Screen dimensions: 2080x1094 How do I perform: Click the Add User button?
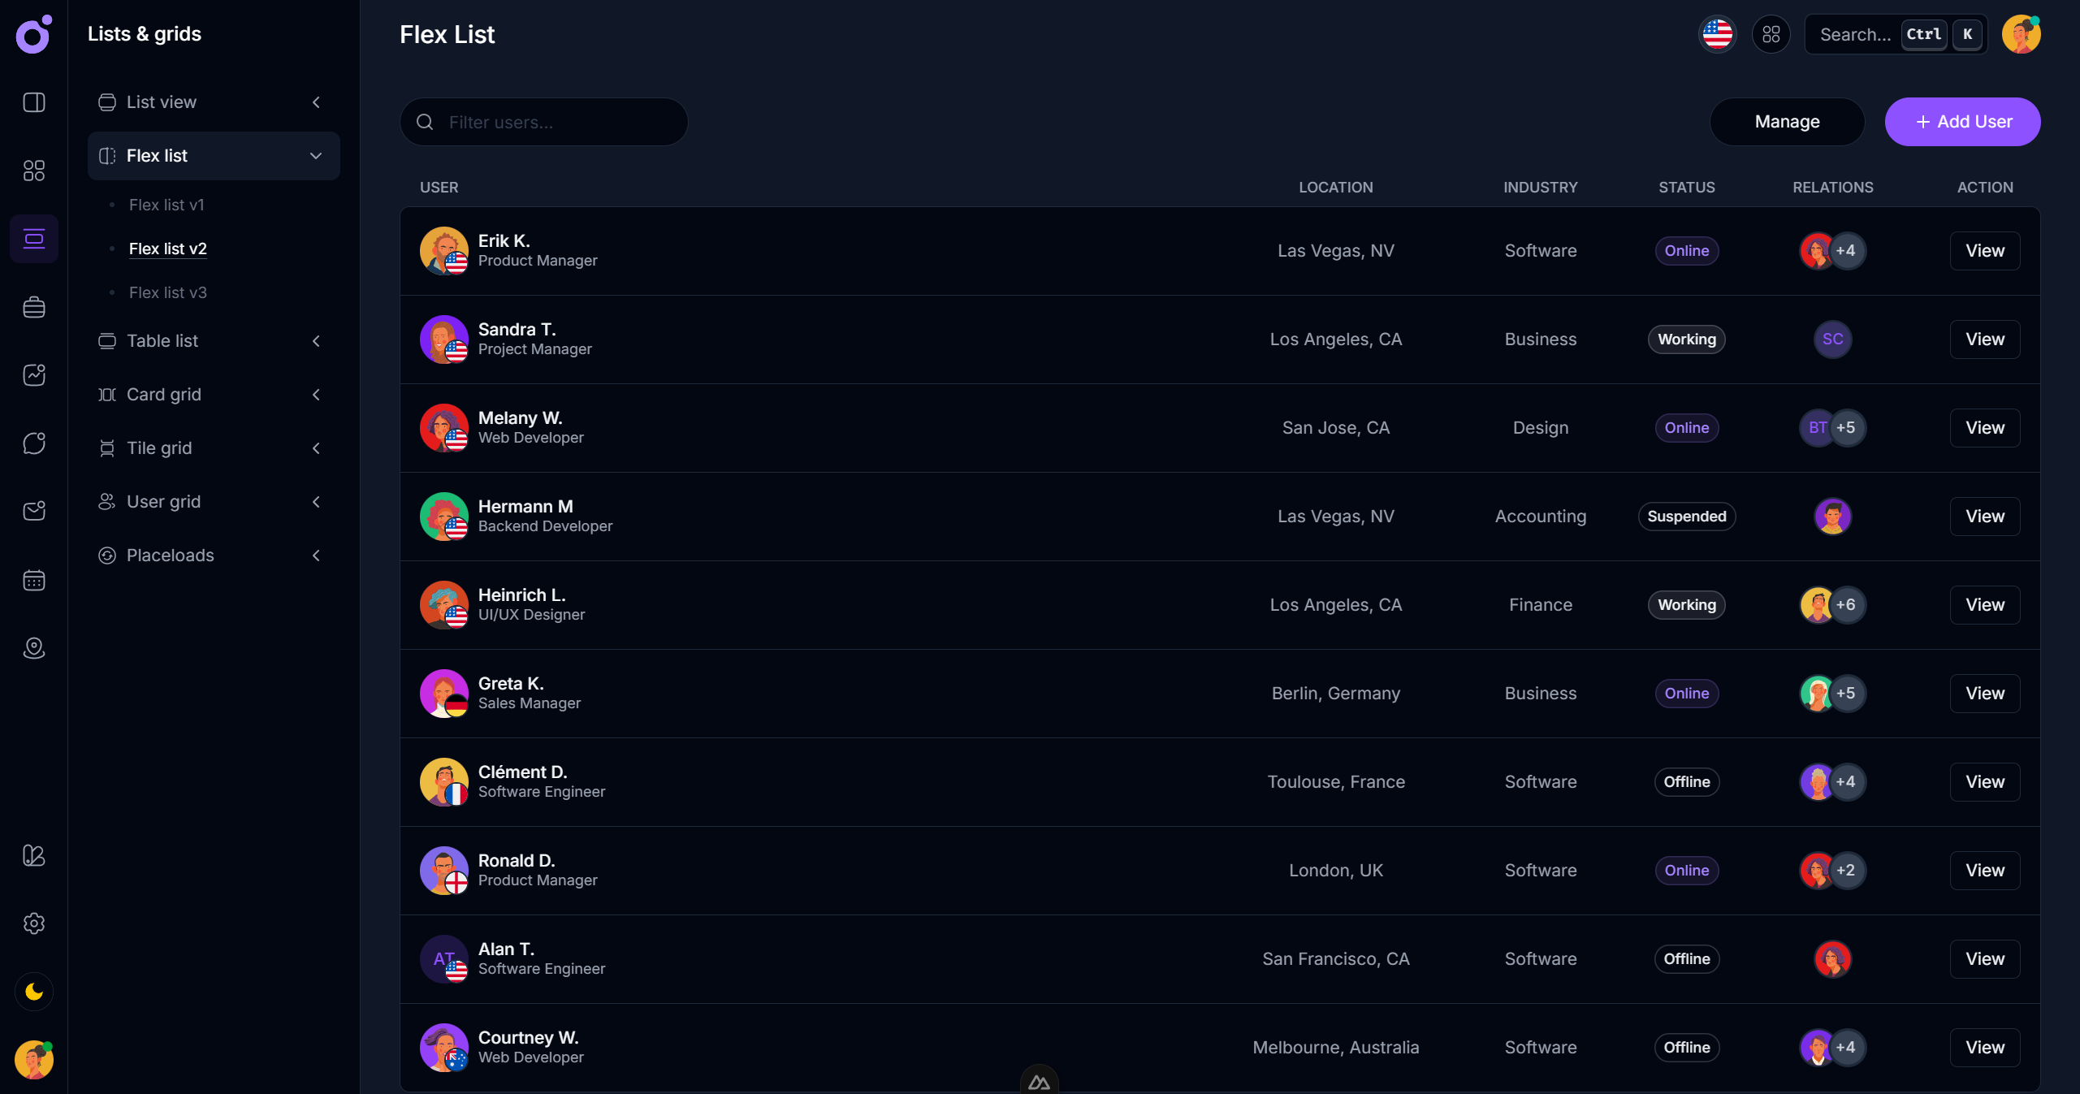[x=1962, y=122]
